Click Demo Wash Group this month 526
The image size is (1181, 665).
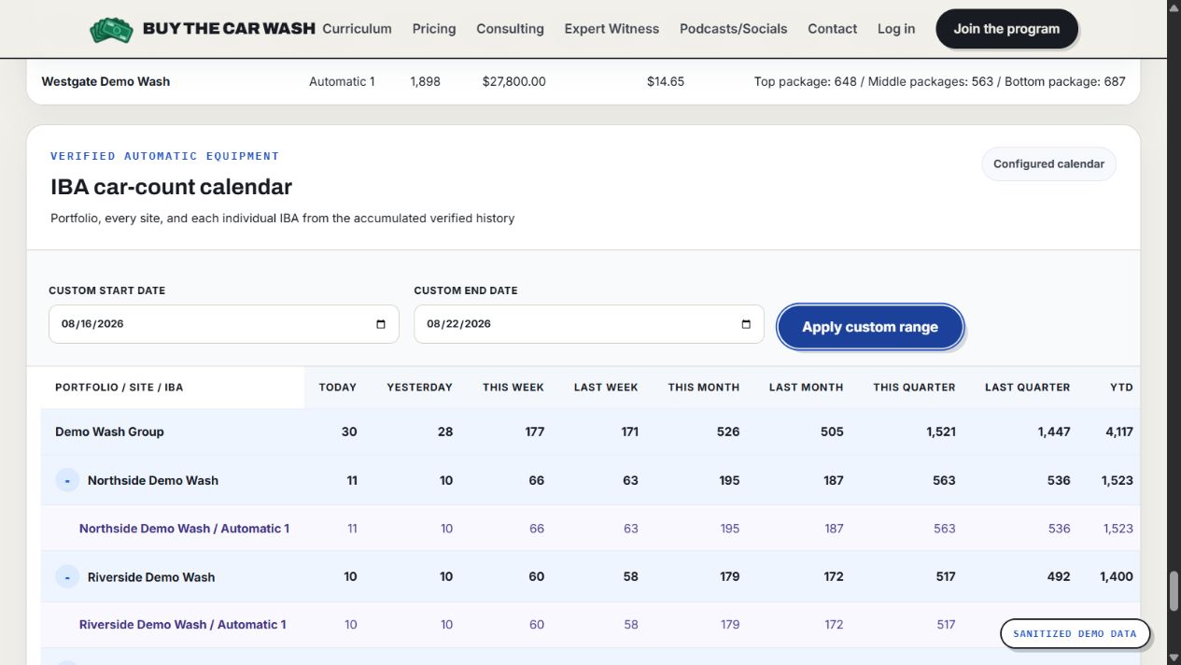pyautogui.click(x=728, y=432)
